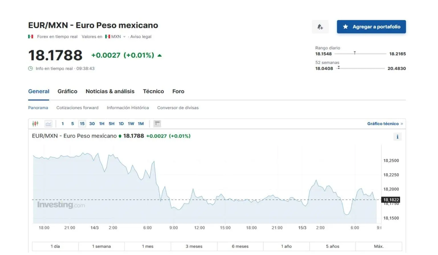Switch to the Gráfico tab
Image resolution: width=438 pixels, height=255 pixels.
(x=67, y=91)
